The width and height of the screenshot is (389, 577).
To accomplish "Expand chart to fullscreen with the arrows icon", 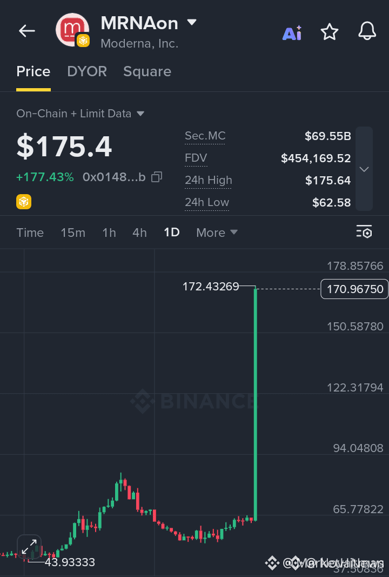I will pyautogui.click(x=29, y=547).
